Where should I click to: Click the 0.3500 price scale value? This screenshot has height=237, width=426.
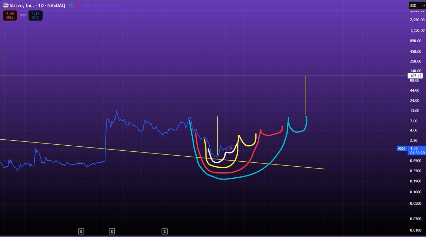pyautogui.click(x=415, y=171)
